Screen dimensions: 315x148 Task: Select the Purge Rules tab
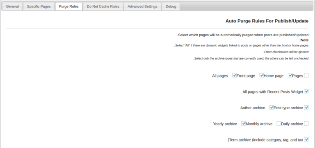[x=69, y=7]
